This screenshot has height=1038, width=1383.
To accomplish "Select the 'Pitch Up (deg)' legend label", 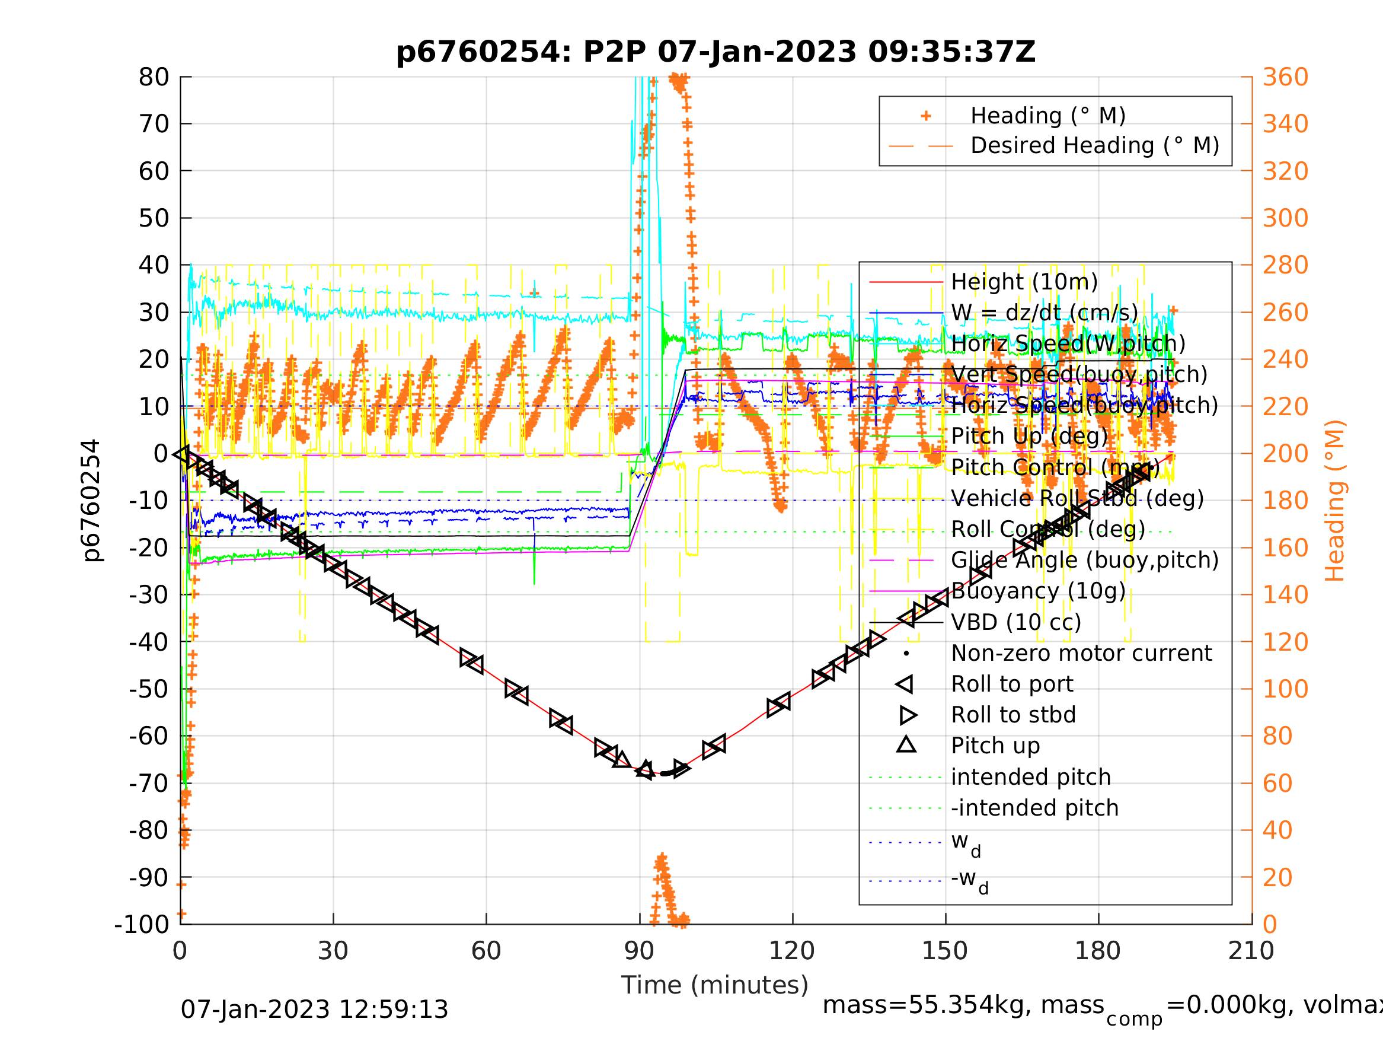I will [x=1029, y=436].
